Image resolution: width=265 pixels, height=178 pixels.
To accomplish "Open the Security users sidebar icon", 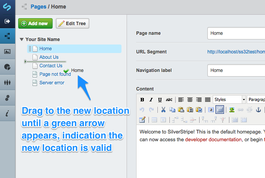I will (x=7, y=82).
